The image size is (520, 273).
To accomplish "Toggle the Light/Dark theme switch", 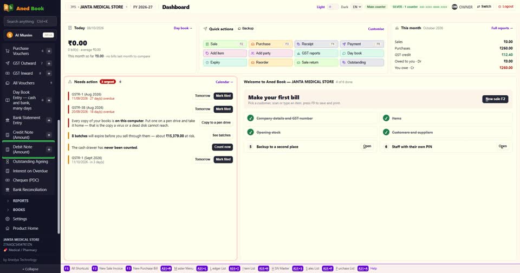I will click(x=333, y=6).
